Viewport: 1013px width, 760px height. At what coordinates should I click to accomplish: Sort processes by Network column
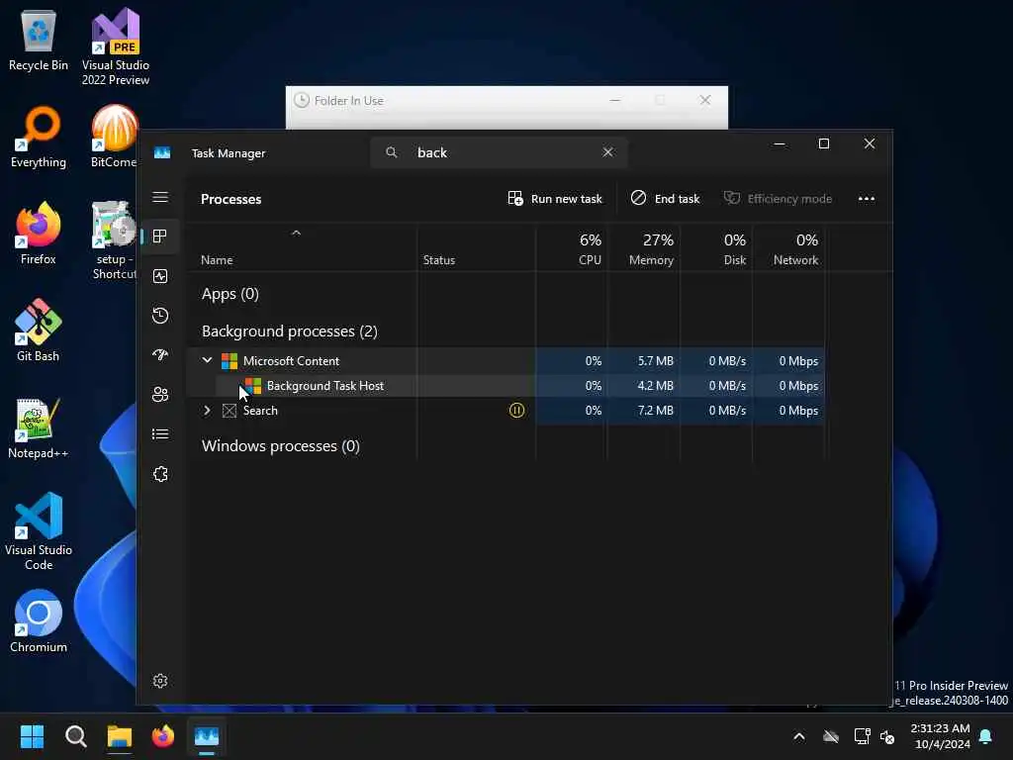coord(796,249)
